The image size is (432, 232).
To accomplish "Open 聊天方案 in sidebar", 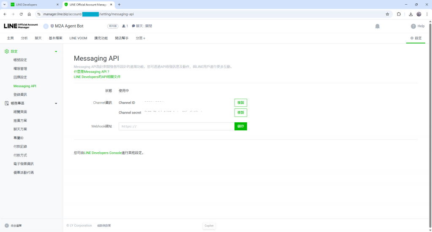I will [20, 129].
